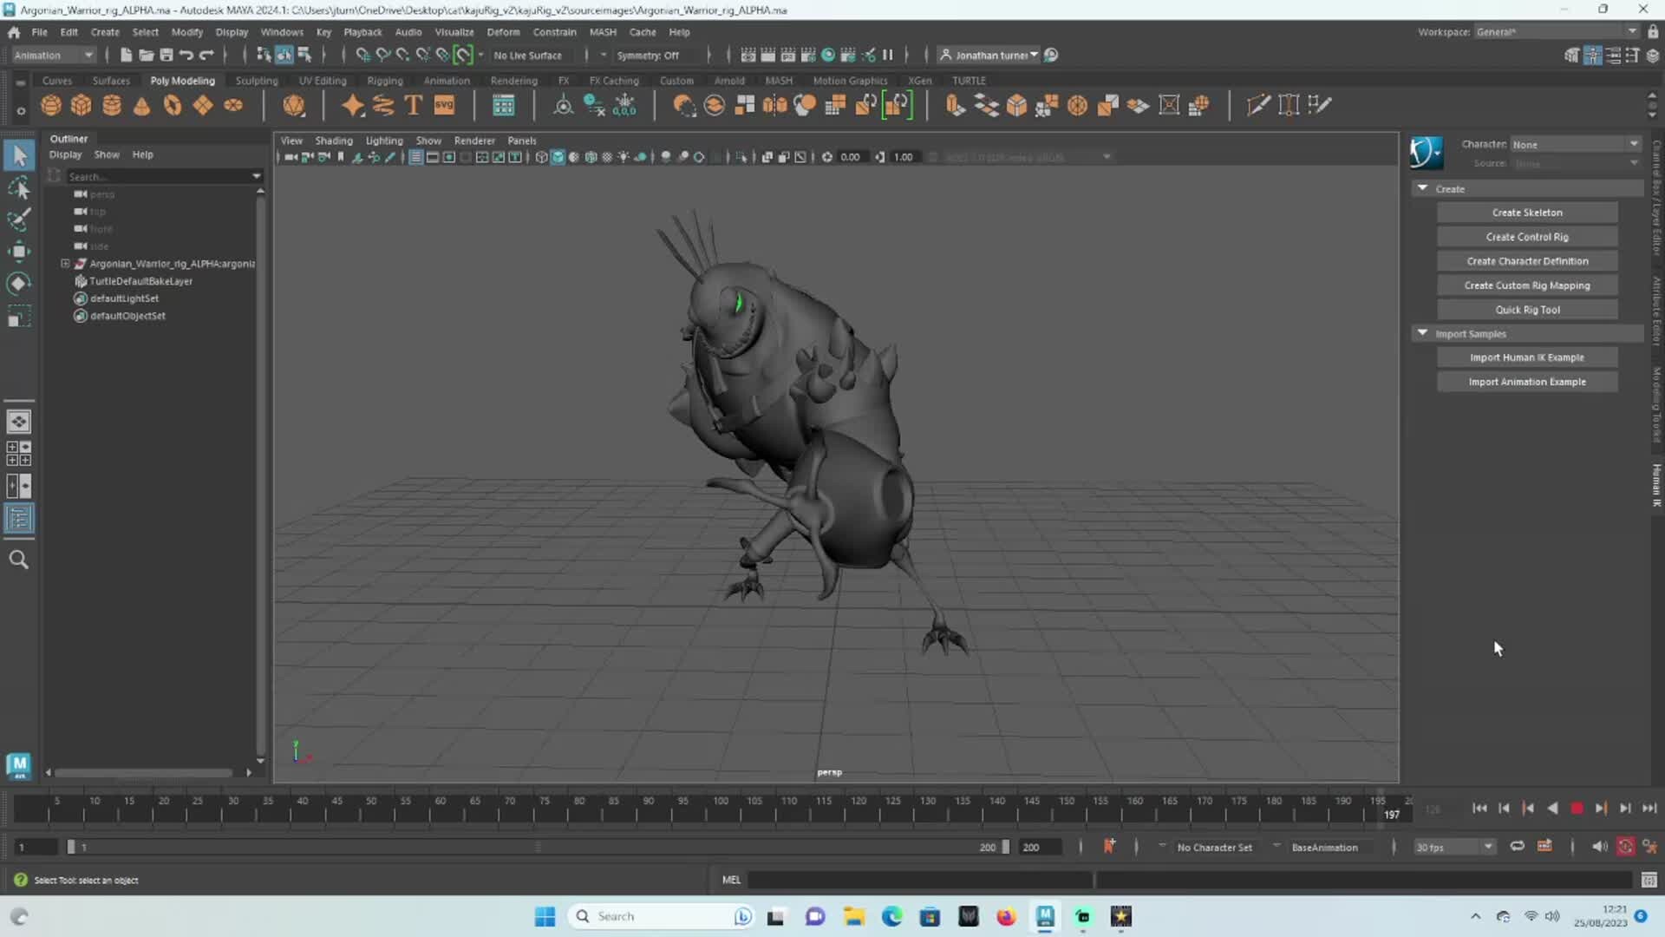Screen dimensions: 1665x937
Task: Open the search magnifier in the left sidebar
Action: pyautogui.click(x=19, y=560)
